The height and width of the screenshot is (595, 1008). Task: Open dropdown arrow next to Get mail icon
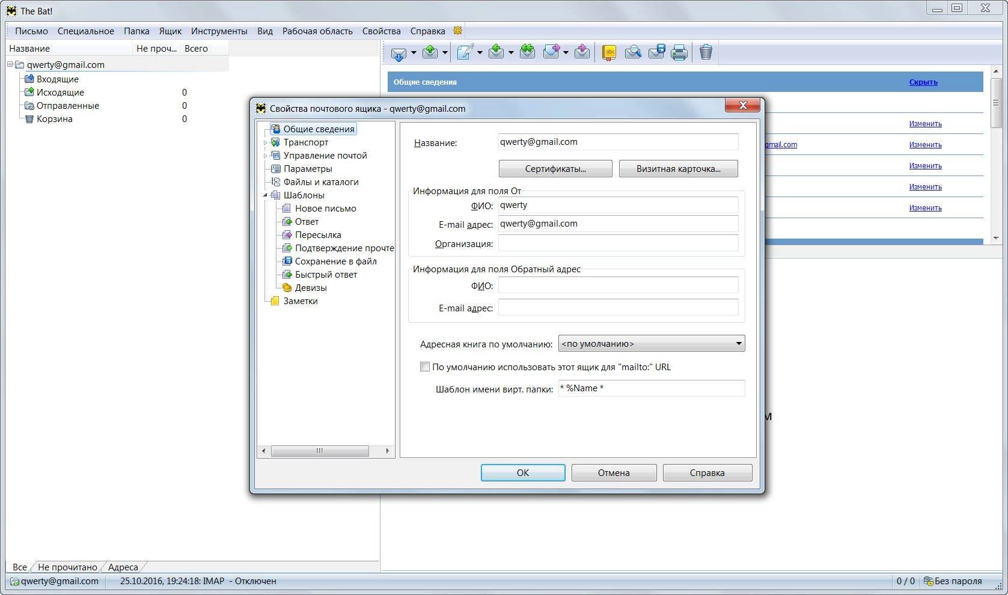(x=414, y=53)
